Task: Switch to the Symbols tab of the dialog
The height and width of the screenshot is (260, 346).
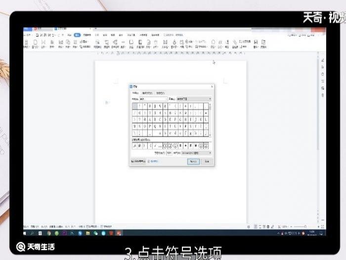Action: tap(135, 93)
